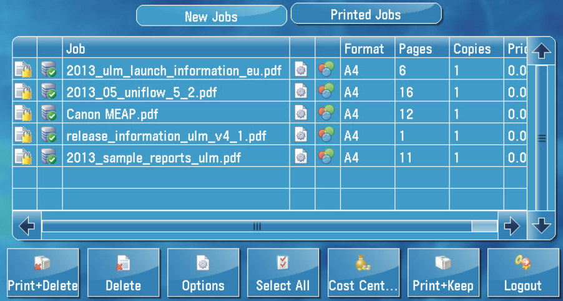Log out using the Logout button
Screen dimensions: 563x301
click(523, 273)
